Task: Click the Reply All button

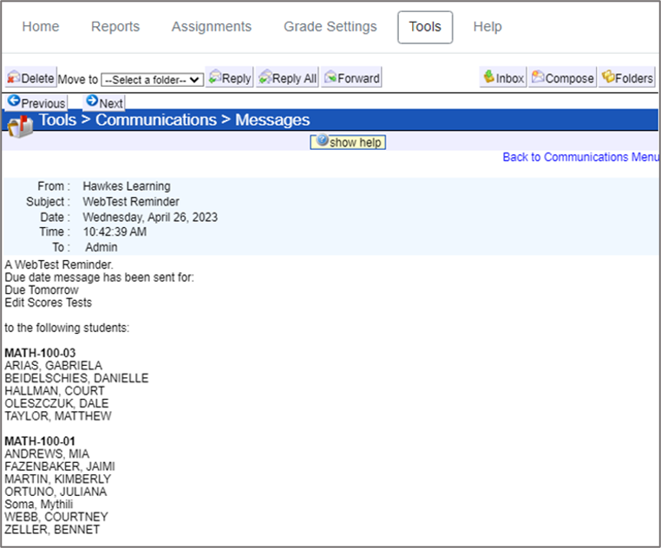Action: coord(287,78)
